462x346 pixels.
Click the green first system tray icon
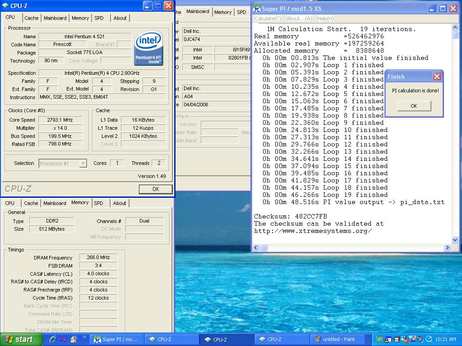pyautogui.click(x=379, y=339)
